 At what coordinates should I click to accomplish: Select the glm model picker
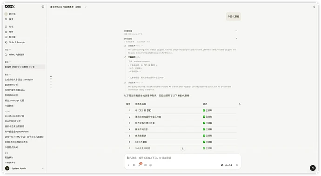click(x=227, y=165)
